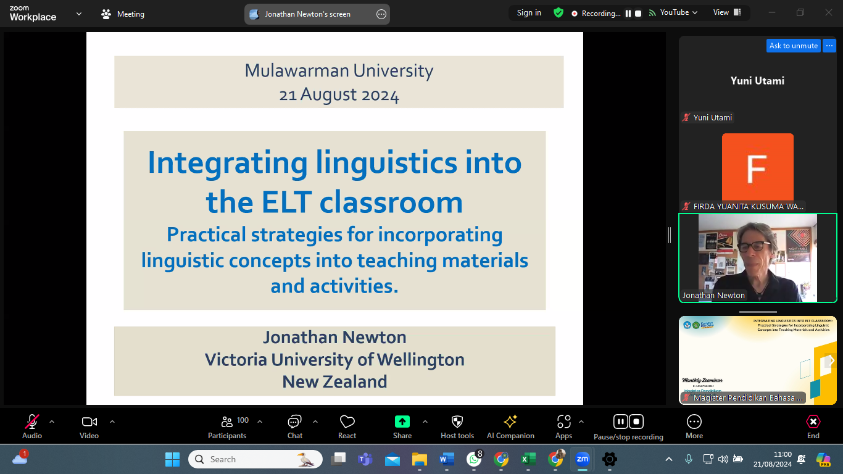Open the View layout menu
Viewport: 843px width, 474px height.
727,13
